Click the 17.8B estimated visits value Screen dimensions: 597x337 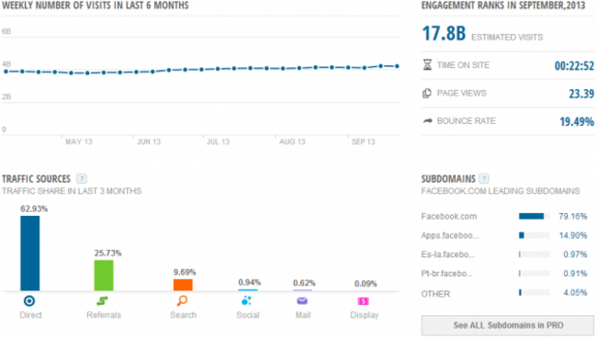[x=444, y=33]
